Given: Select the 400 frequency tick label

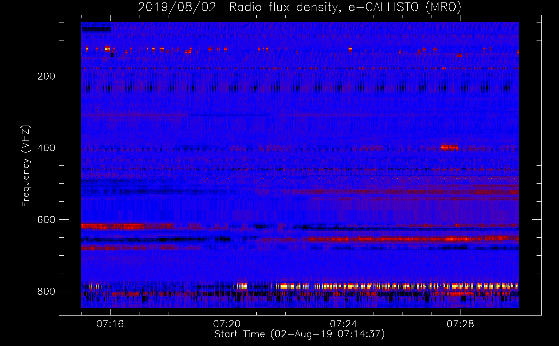Looking at the screenshot, I should point(46,148).
